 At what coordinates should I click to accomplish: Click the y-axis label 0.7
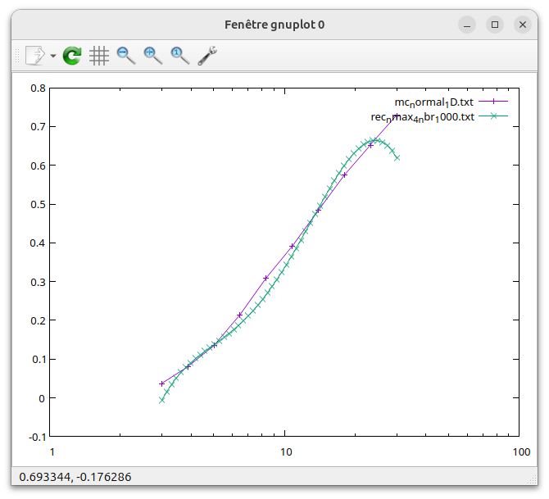point(39,127)
